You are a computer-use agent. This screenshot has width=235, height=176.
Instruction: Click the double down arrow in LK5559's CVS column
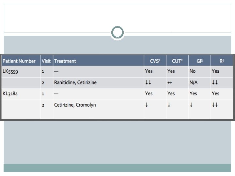coord(148,82)
